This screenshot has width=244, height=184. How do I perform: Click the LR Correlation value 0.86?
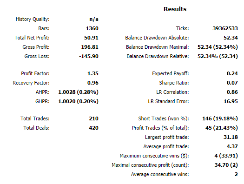pyautogui.click(x=232, y=92)
